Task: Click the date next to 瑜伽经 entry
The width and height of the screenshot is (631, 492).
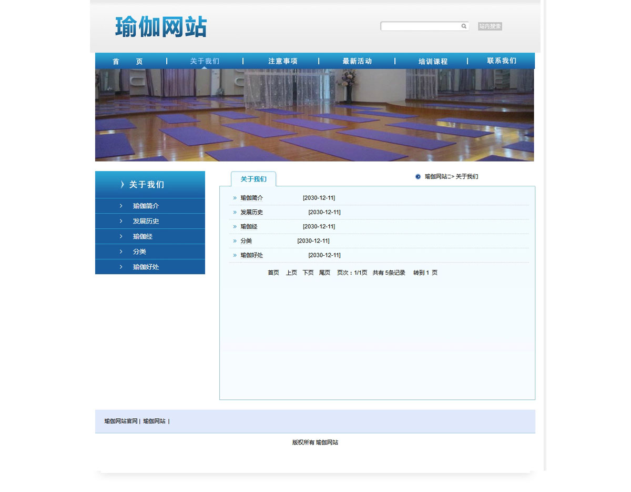Action: (319, 226)
